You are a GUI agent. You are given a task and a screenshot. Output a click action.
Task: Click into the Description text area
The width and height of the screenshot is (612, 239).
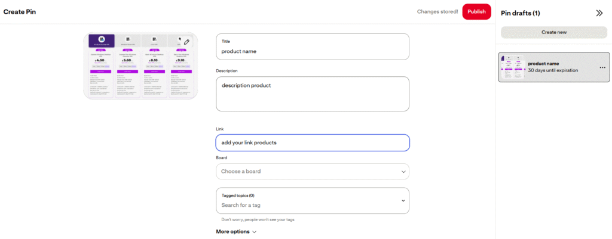point(312,94)
